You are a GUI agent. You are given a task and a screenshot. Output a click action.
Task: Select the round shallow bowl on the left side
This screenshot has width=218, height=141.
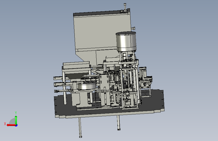(x=87, y=86)
